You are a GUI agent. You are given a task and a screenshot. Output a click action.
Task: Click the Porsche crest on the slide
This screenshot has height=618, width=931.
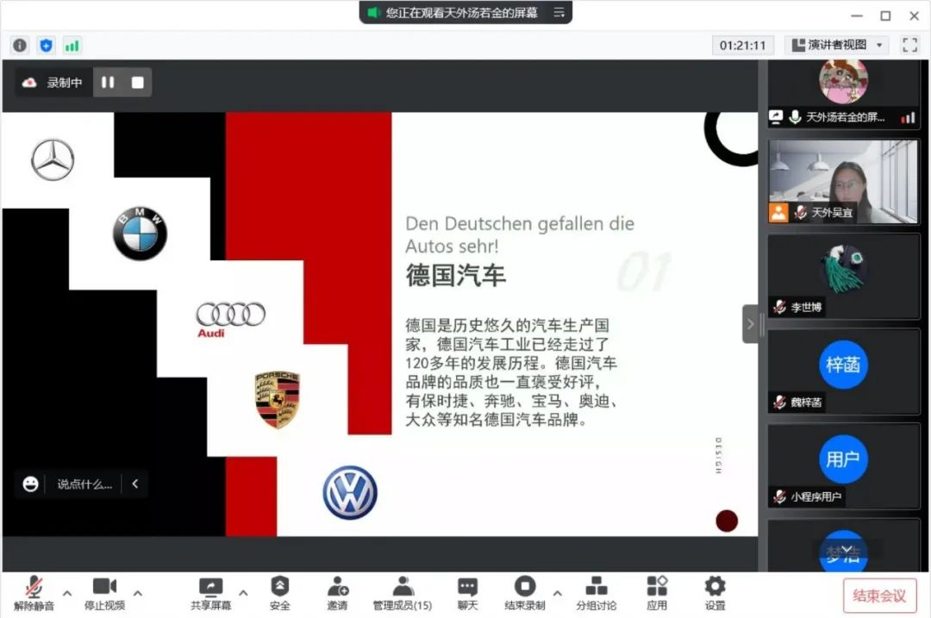[278, 400]
